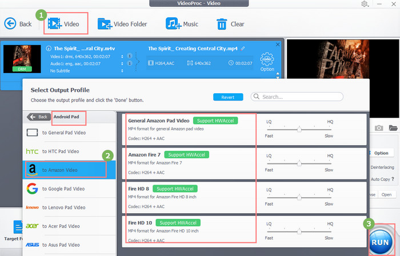This screenshot has height=256, width=400.
Task: Take a snapshot with the camera icon
Action: (x=379, y=128)
